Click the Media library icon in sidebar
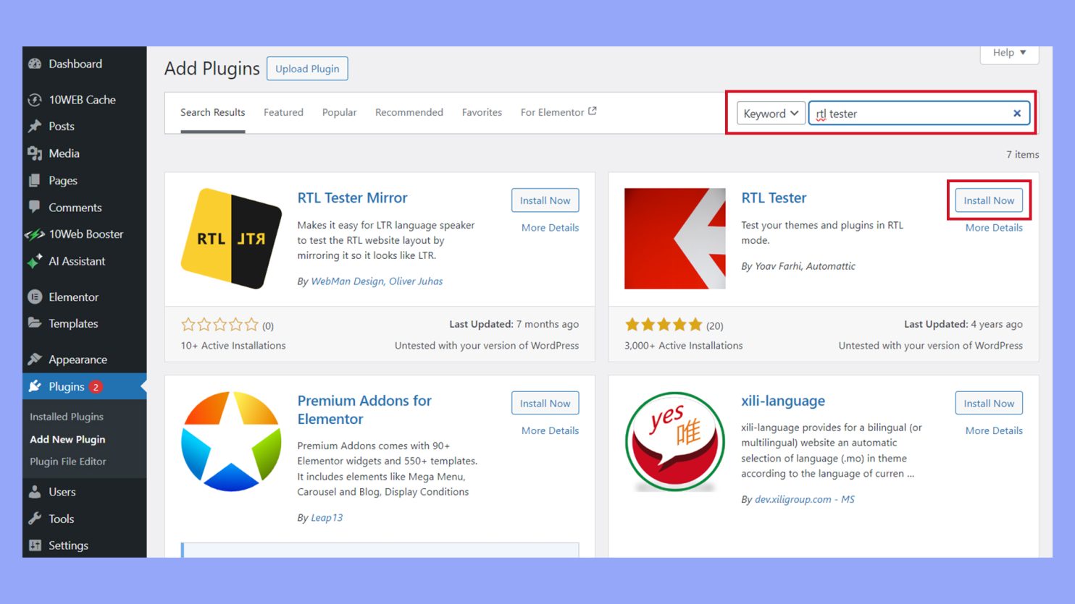This screenshot has width=1075, height=604. (x=35, y=153)
